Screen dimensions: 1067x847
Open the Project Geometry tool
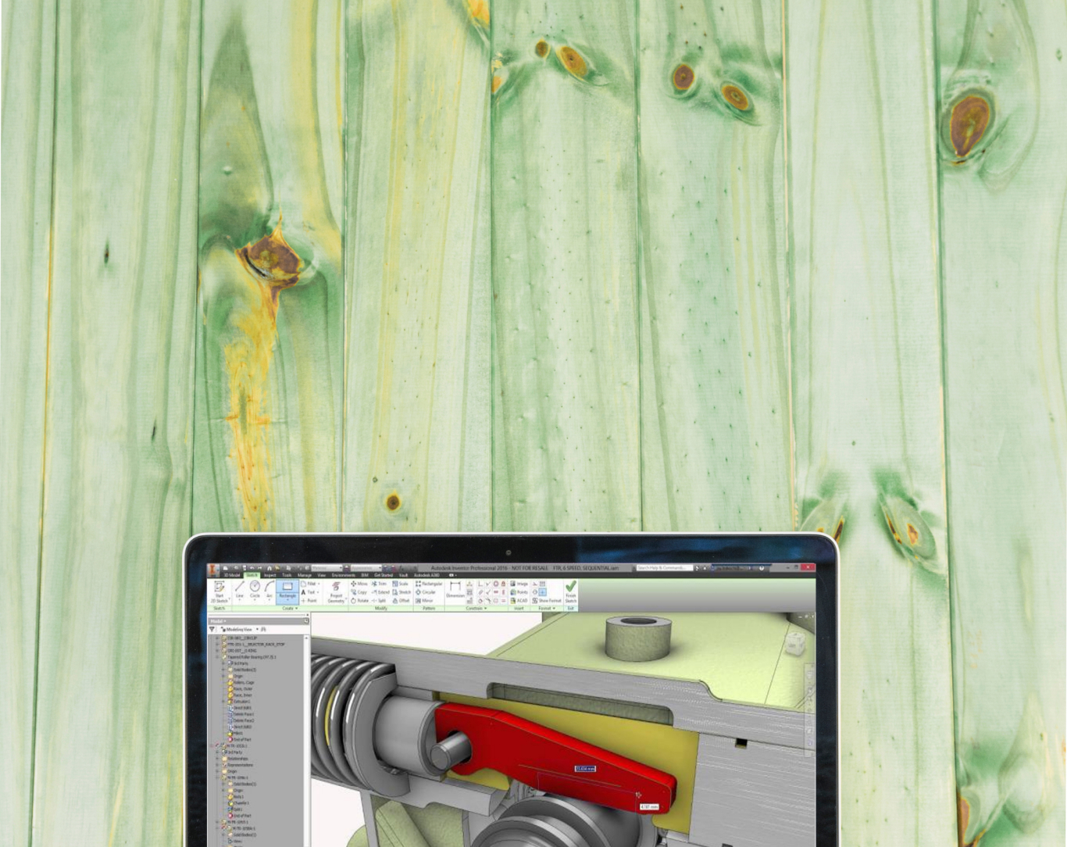[x=337, y=591]
